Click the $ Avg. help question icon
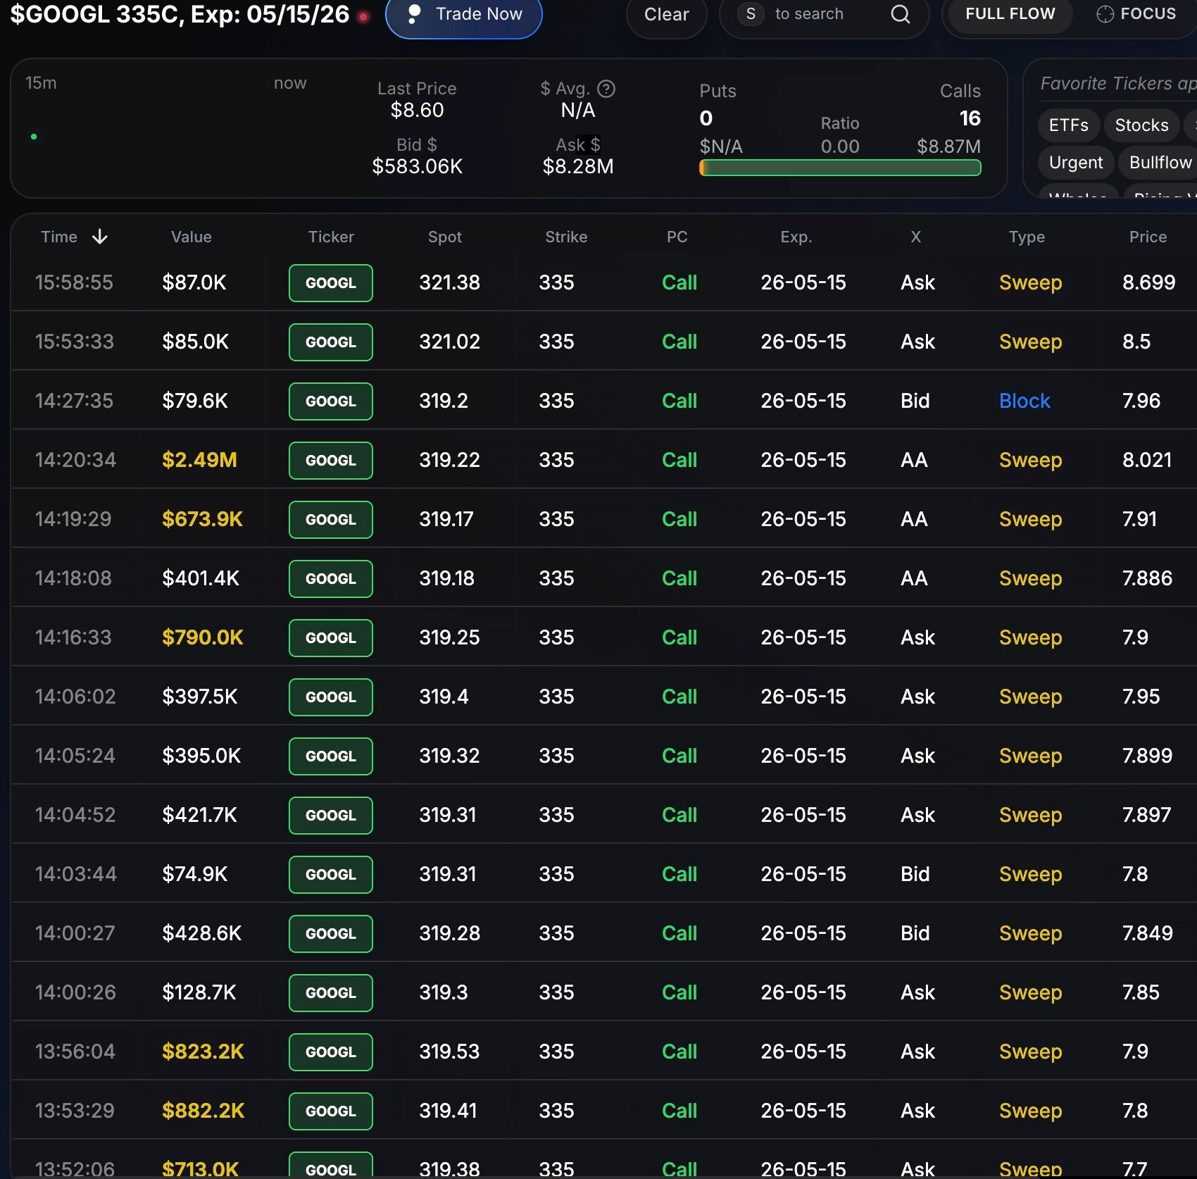The height and width of the screenshot is (1179, 1197). pos(606,89)
